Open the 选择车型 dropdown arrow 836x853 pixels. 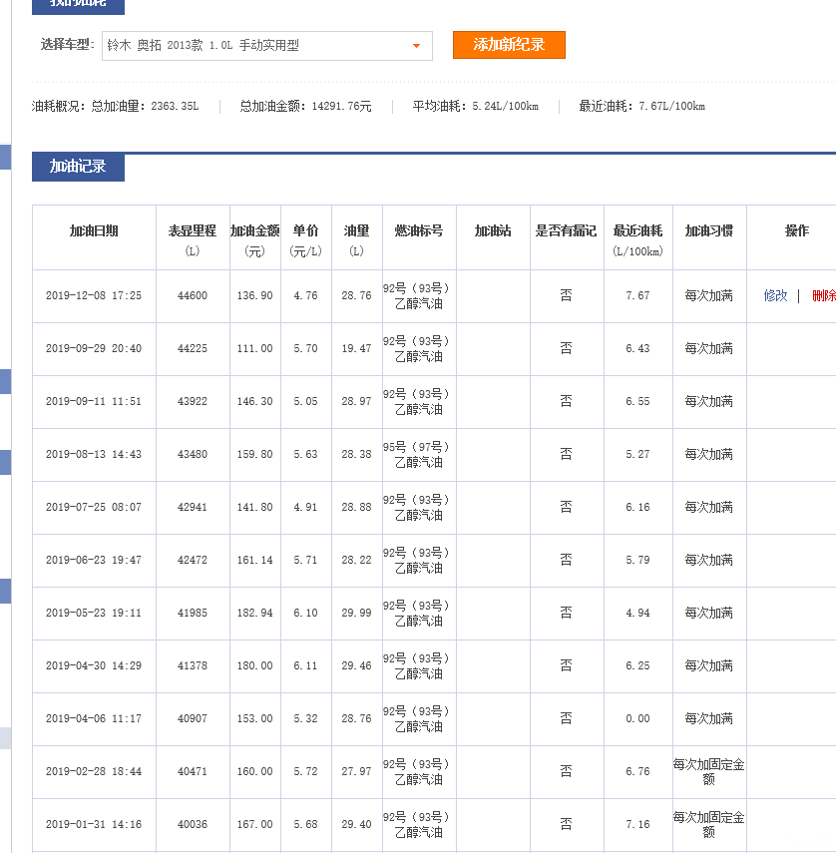point(416,46)
